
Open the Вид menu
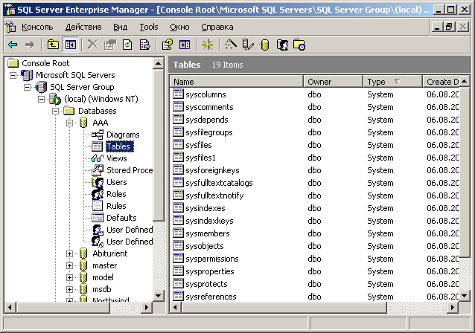click(120, 27)
